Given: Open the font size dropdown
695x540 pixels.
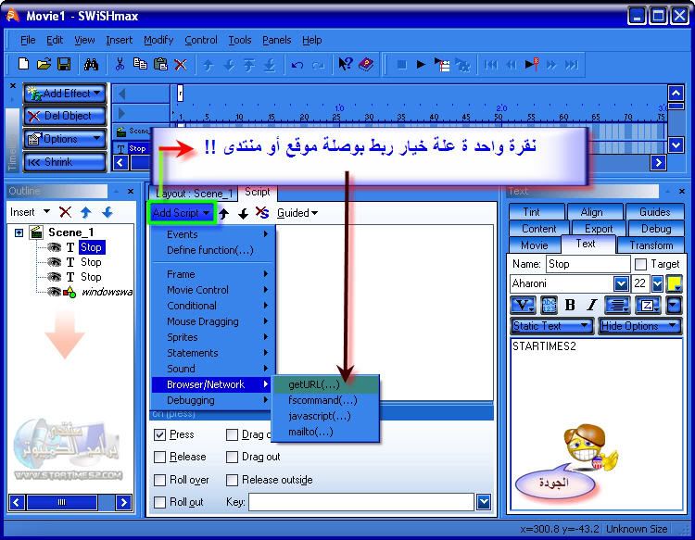Looking at the screenshot, I should coord(657,283).
